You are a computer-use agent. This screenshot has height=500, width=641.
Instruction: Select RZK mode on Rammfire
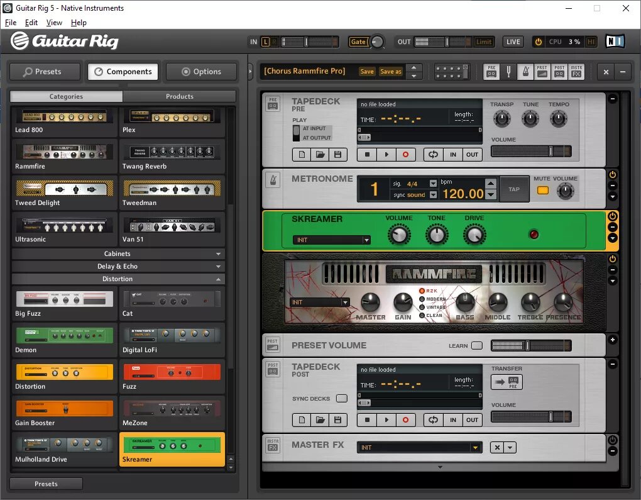coord(422,291)
